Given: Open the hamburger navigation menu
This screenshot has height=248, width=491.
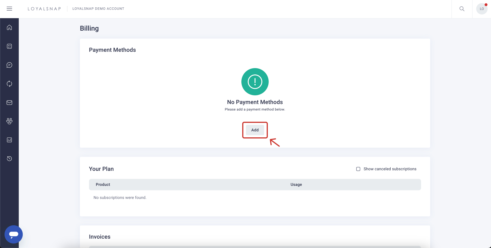Looking at the screenshot, I should pos(9,9).
